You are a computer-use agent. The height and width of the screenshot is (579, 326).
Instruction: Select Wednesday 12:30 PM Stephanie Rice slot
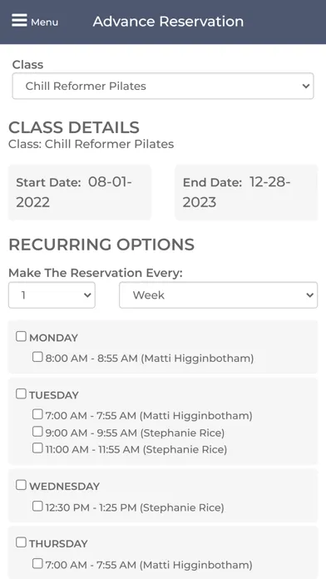[x=37, y=506]
